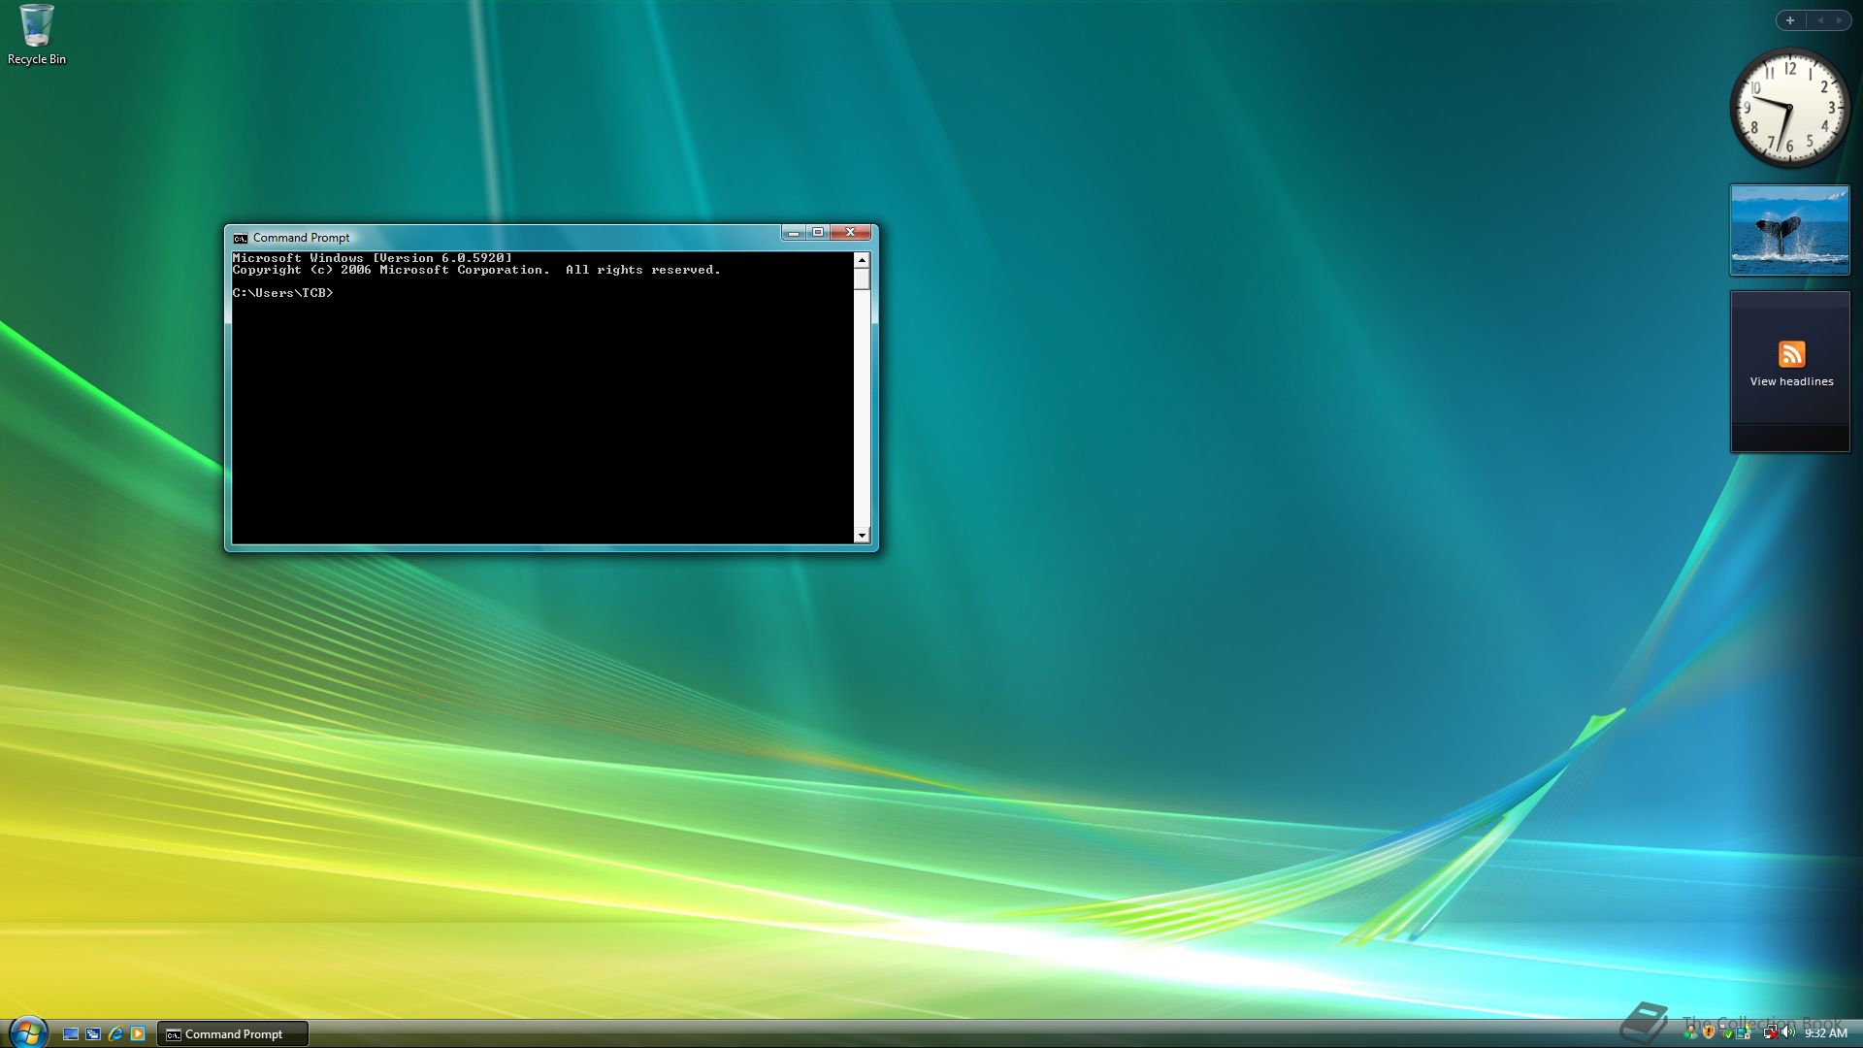
Task: Click the orange RSS feed icon
Action: click(x=1791, y=353)
